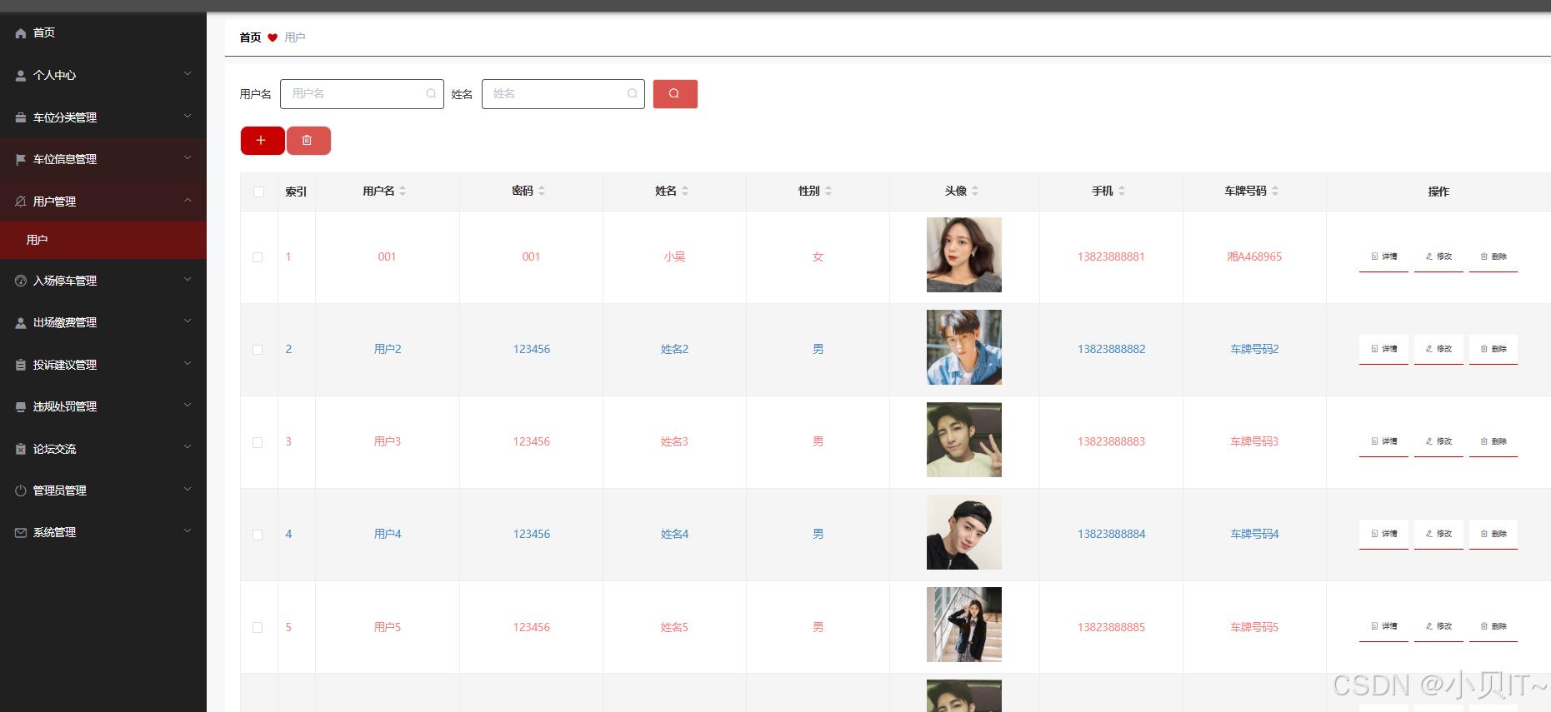Open the 系统管理 sidebar menu
The width and height of the screenshot is (1551, 712).
coord(103,532)
